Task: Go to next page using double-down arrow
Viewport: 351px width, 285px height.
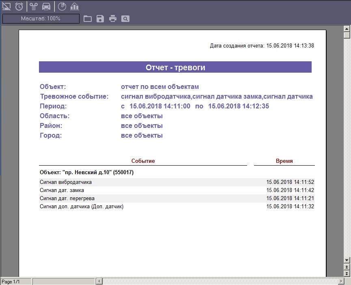Action: pos(347,273)
